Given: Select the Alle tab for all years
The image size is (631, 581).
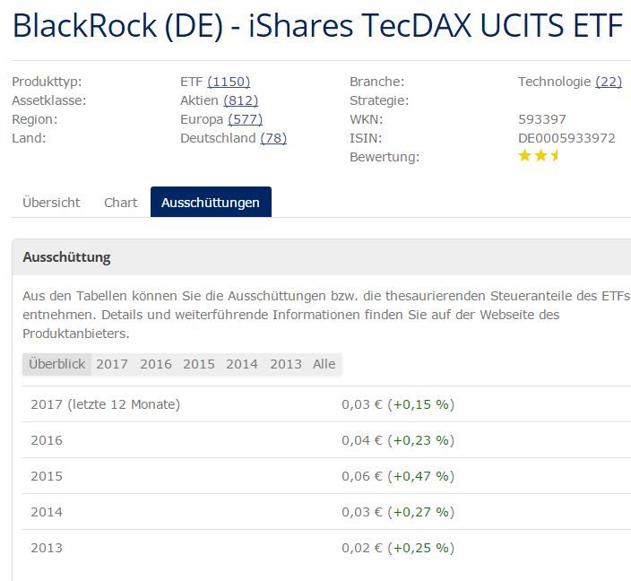Looking at the screenshot, I should coord(324,364).
